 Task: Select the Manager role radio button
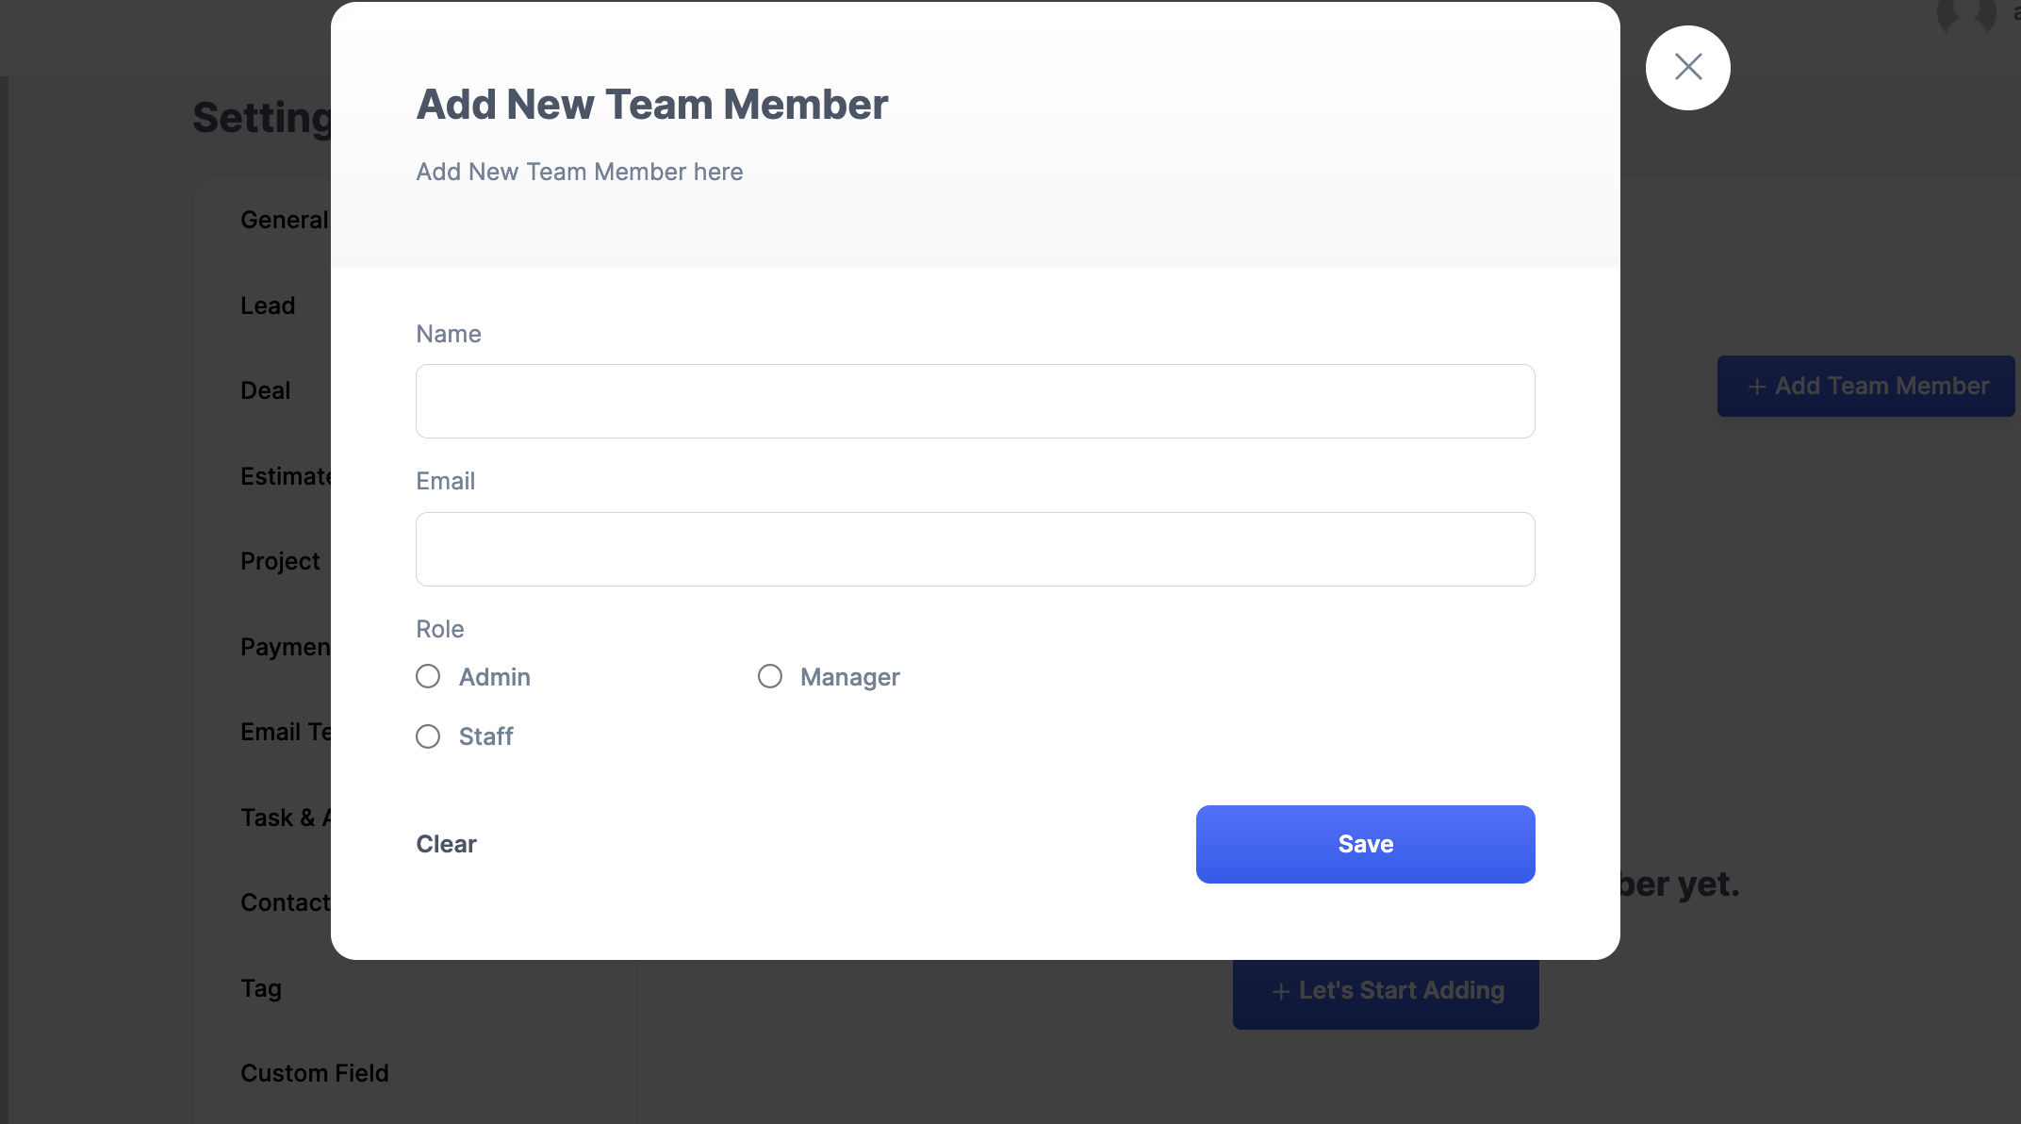[x=770, y=676]
